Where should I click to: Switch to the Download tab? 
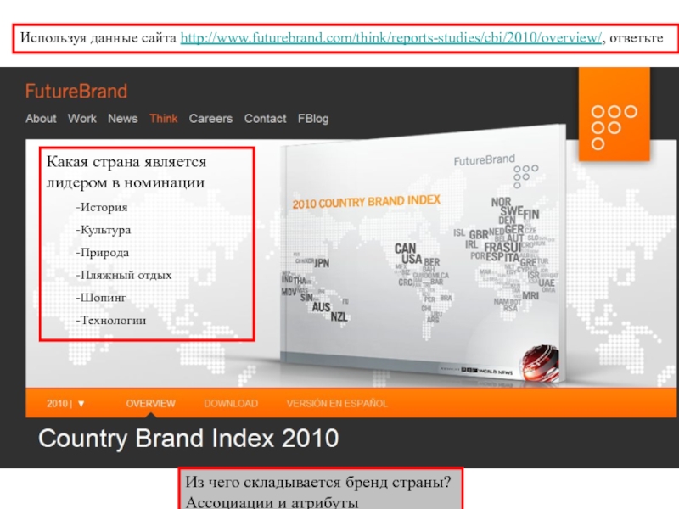click(x=230, y=404)
